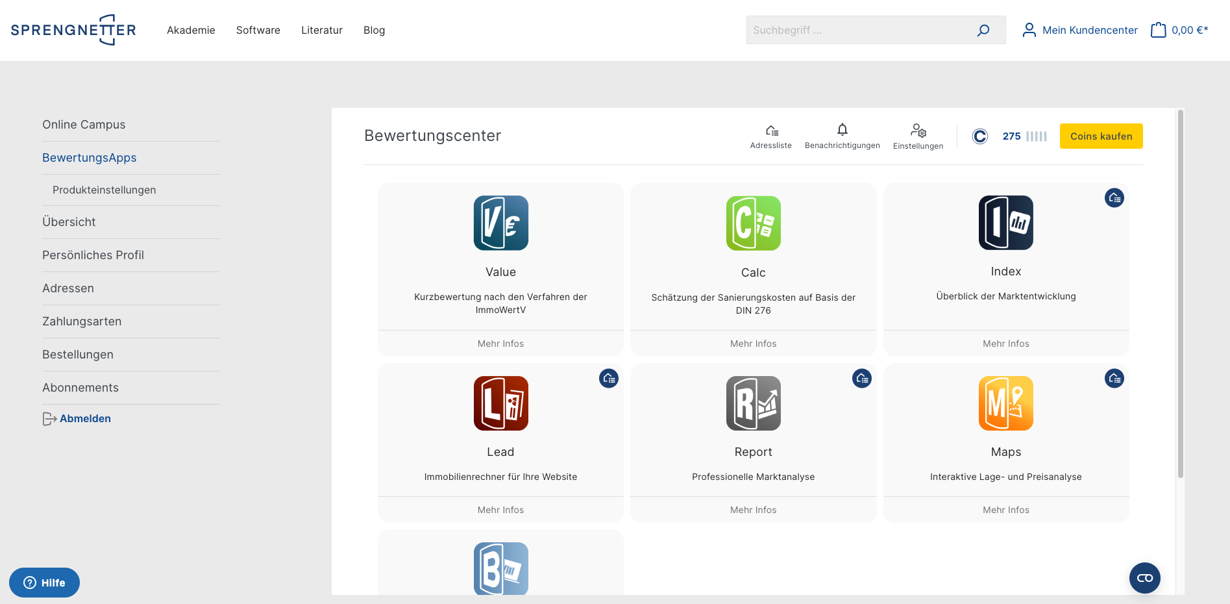Click the 275 coins balance number
Viewport: 1230px width, 604px height.
point(1011,136)
